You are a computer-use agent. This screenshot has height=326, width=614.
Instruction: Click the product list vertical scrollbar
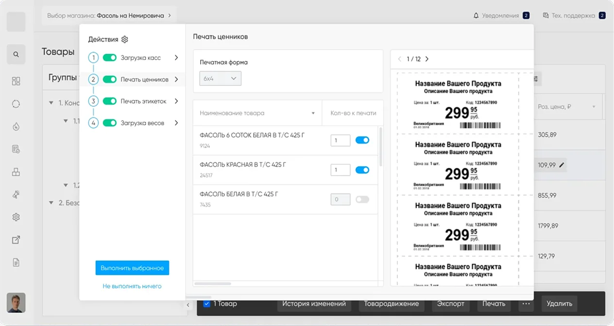click(x=381, y=147)
